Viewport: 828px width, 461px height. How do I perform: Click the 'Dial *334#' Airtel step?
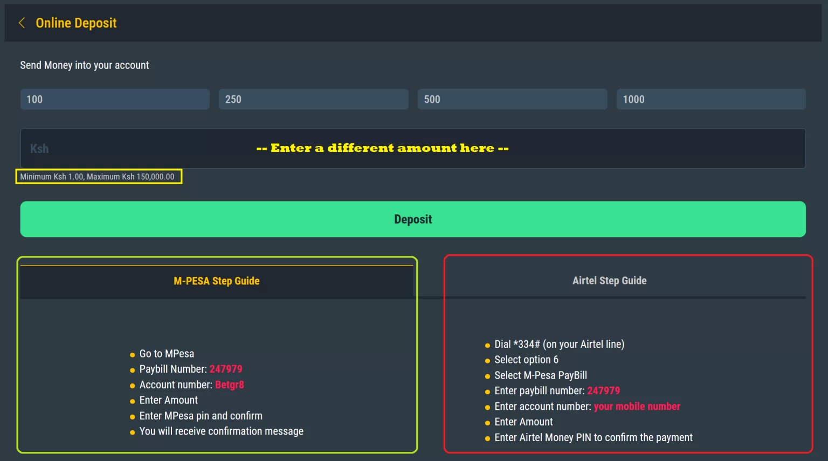point(560,344)
